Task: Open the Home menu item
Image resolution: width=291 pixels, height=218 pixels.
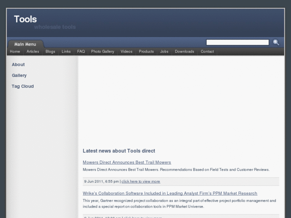Action: click(x=15, y=52)
